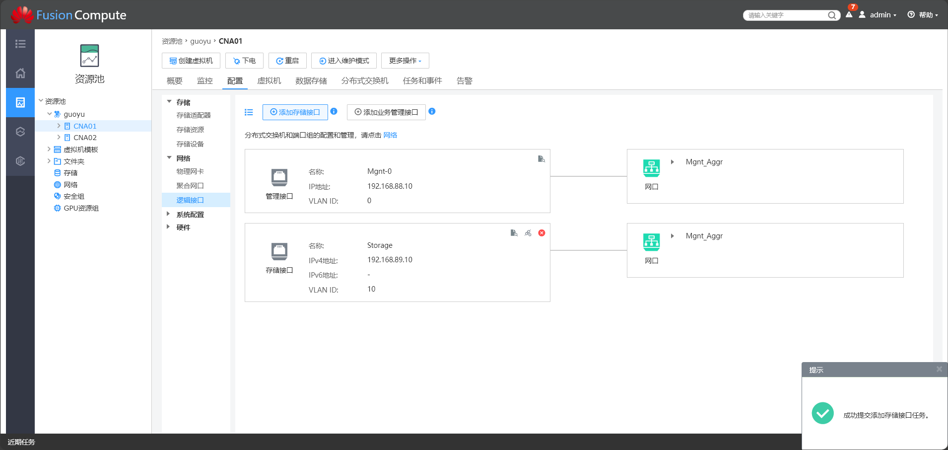Open the 帮助 help dropdown
The image size is (948, 450).
923,15
